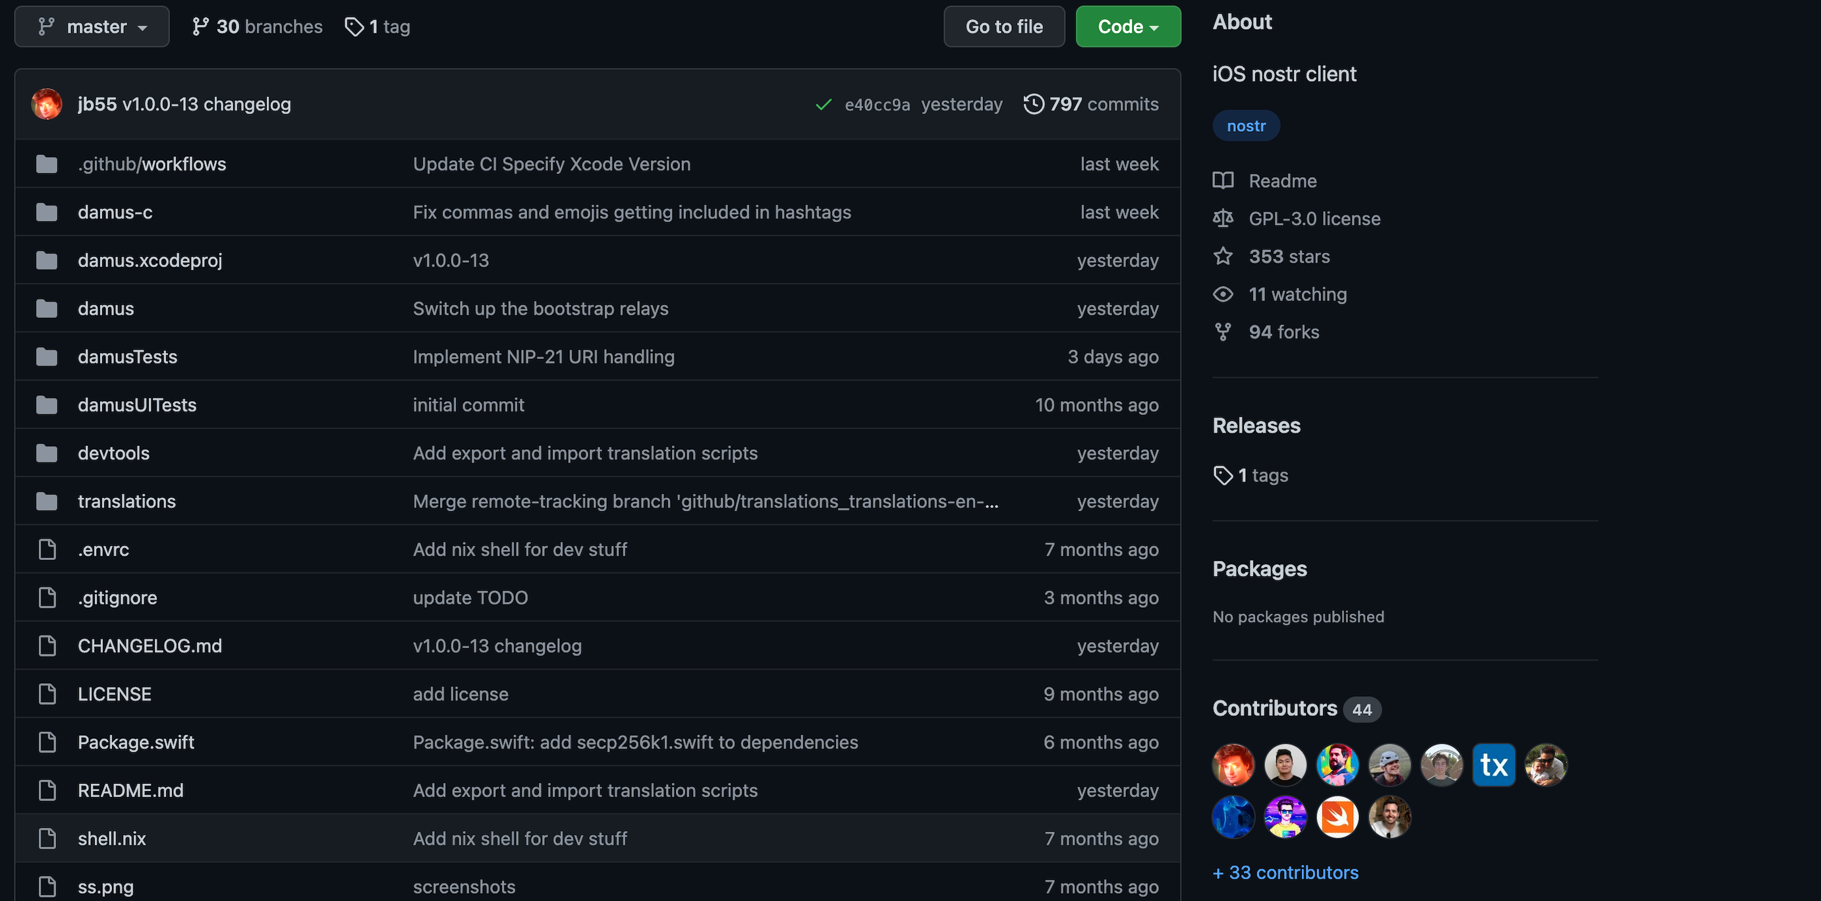Click the first red-haired contributor avatar
This screenshot has height=901, width=1821.
click(x=1233, y=765)
